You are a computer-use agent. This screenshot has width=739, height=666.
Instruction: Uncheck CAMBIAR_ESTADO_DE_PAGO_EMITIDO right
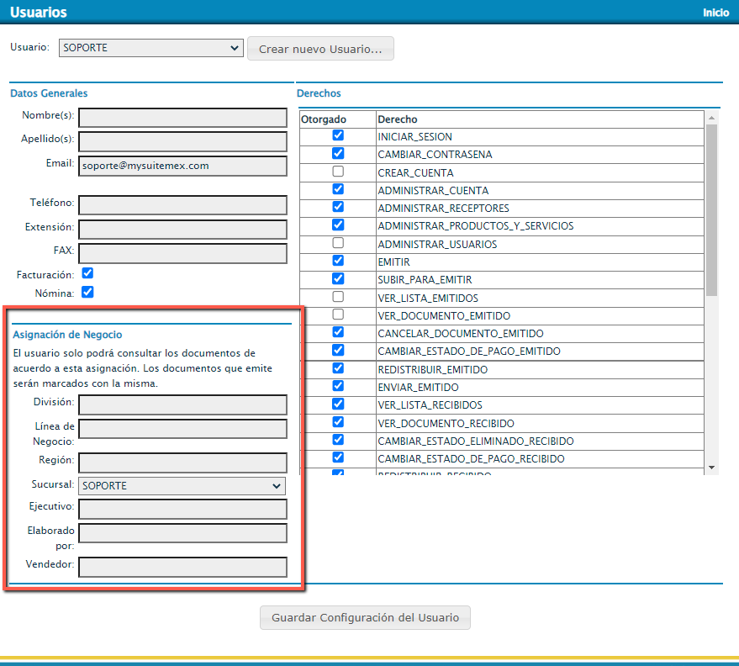click(x=338, y=350)
